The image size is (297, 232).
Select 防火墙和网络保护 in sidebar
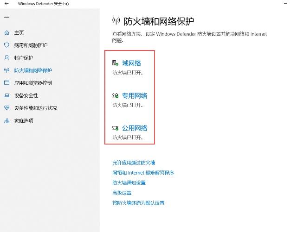pyautogui.click(x=33, y=70)
